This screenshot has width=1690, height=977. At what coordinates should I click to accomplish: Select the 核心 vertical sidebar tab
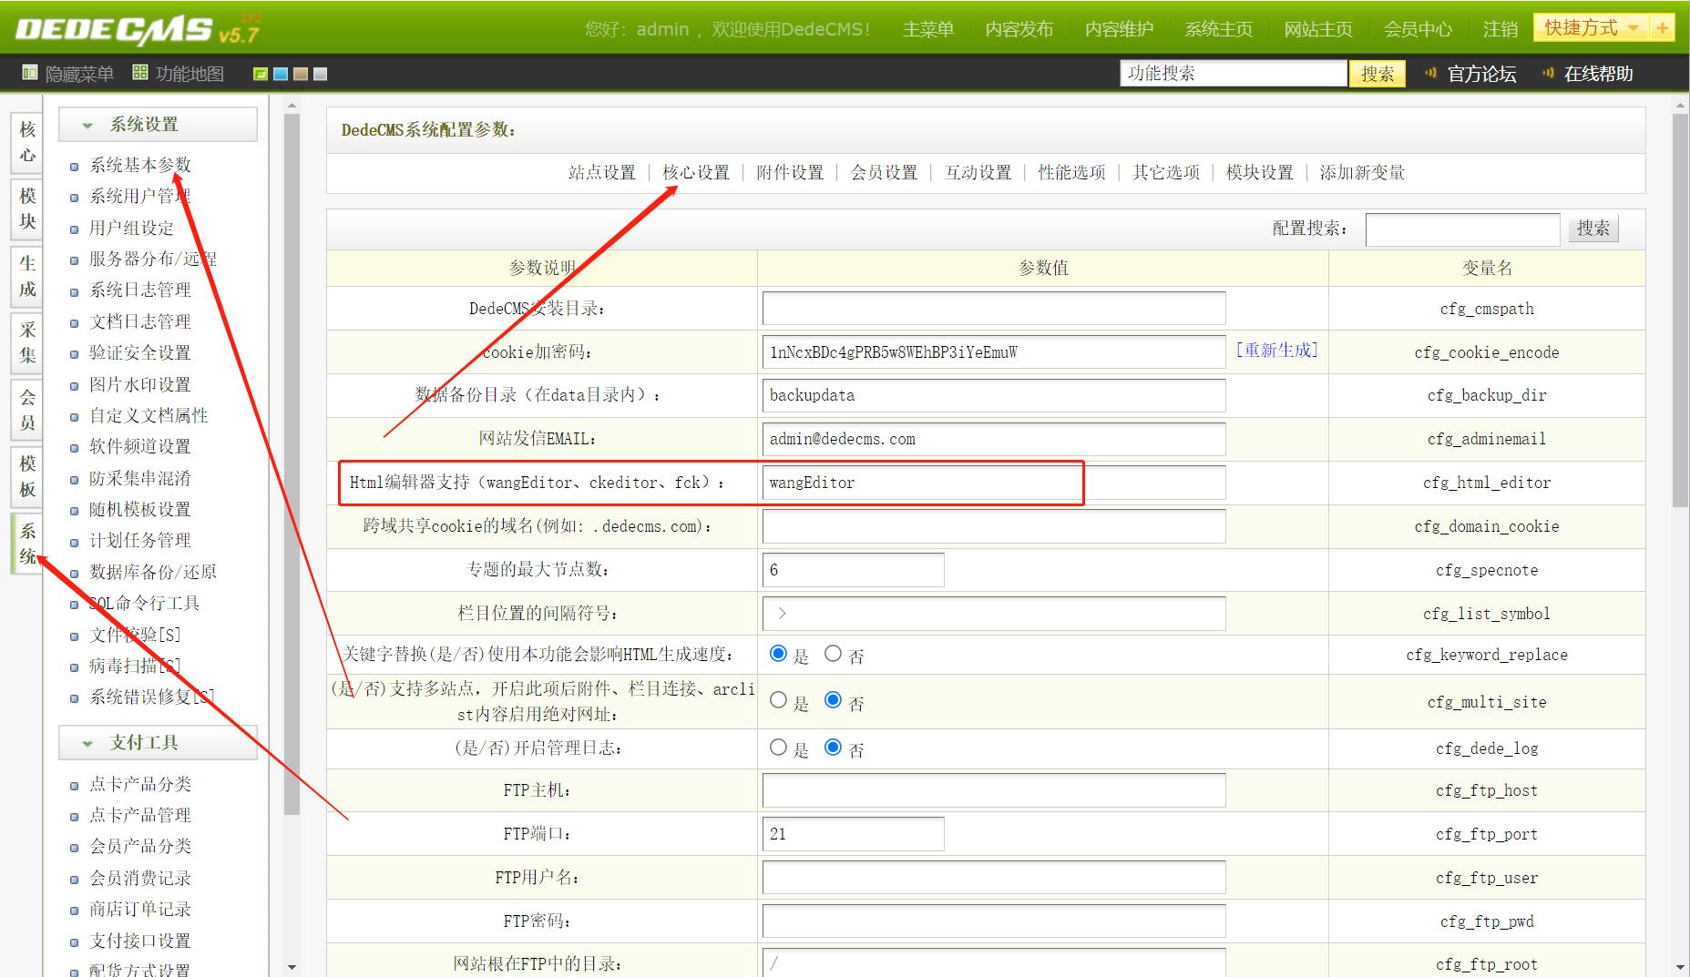[27, 142]
